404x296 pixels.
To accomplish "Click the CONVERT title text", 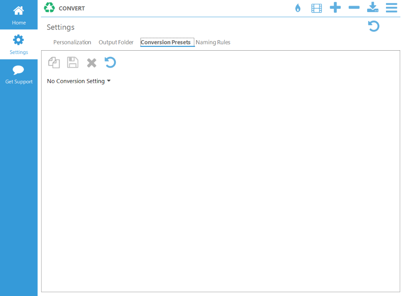I will click(x=72, y=8).
